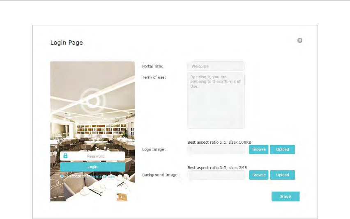This screenshot has height=219, width=350.
Task: Upload the Background Image
Action: pos(282,175)
